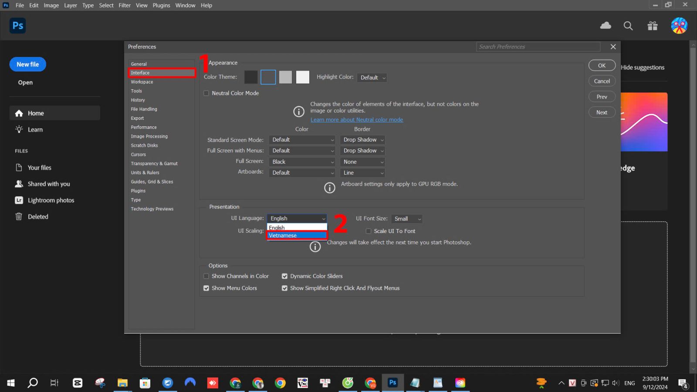This screenshot has height=392, width=697.
Task: Click Cancel in Preferences dialog
Action: point(602,81)
